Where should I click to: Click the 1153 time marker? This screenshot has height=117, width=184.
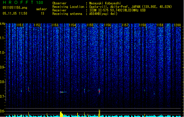55,25
